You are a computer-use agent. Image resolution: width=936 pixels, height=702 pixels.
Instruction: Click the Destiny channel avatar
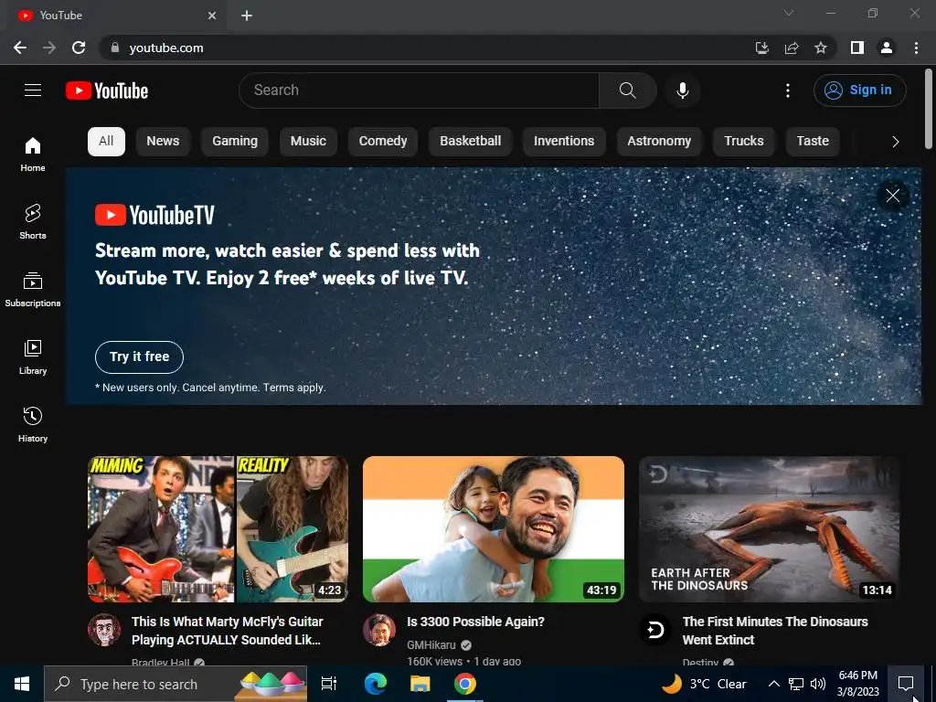click(654, 630)
